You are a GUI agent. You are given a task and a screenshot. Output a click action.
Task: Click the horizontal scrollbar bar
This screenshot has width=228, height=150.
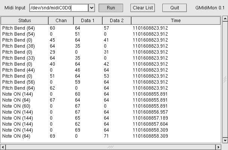[111, 147]
